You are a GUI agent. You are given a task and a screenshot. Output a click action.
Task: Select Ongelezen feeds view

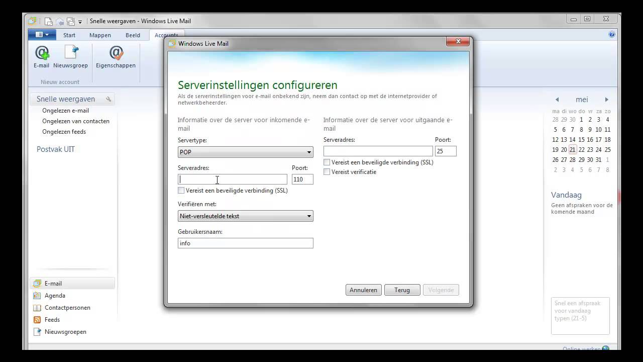[64, 132]
